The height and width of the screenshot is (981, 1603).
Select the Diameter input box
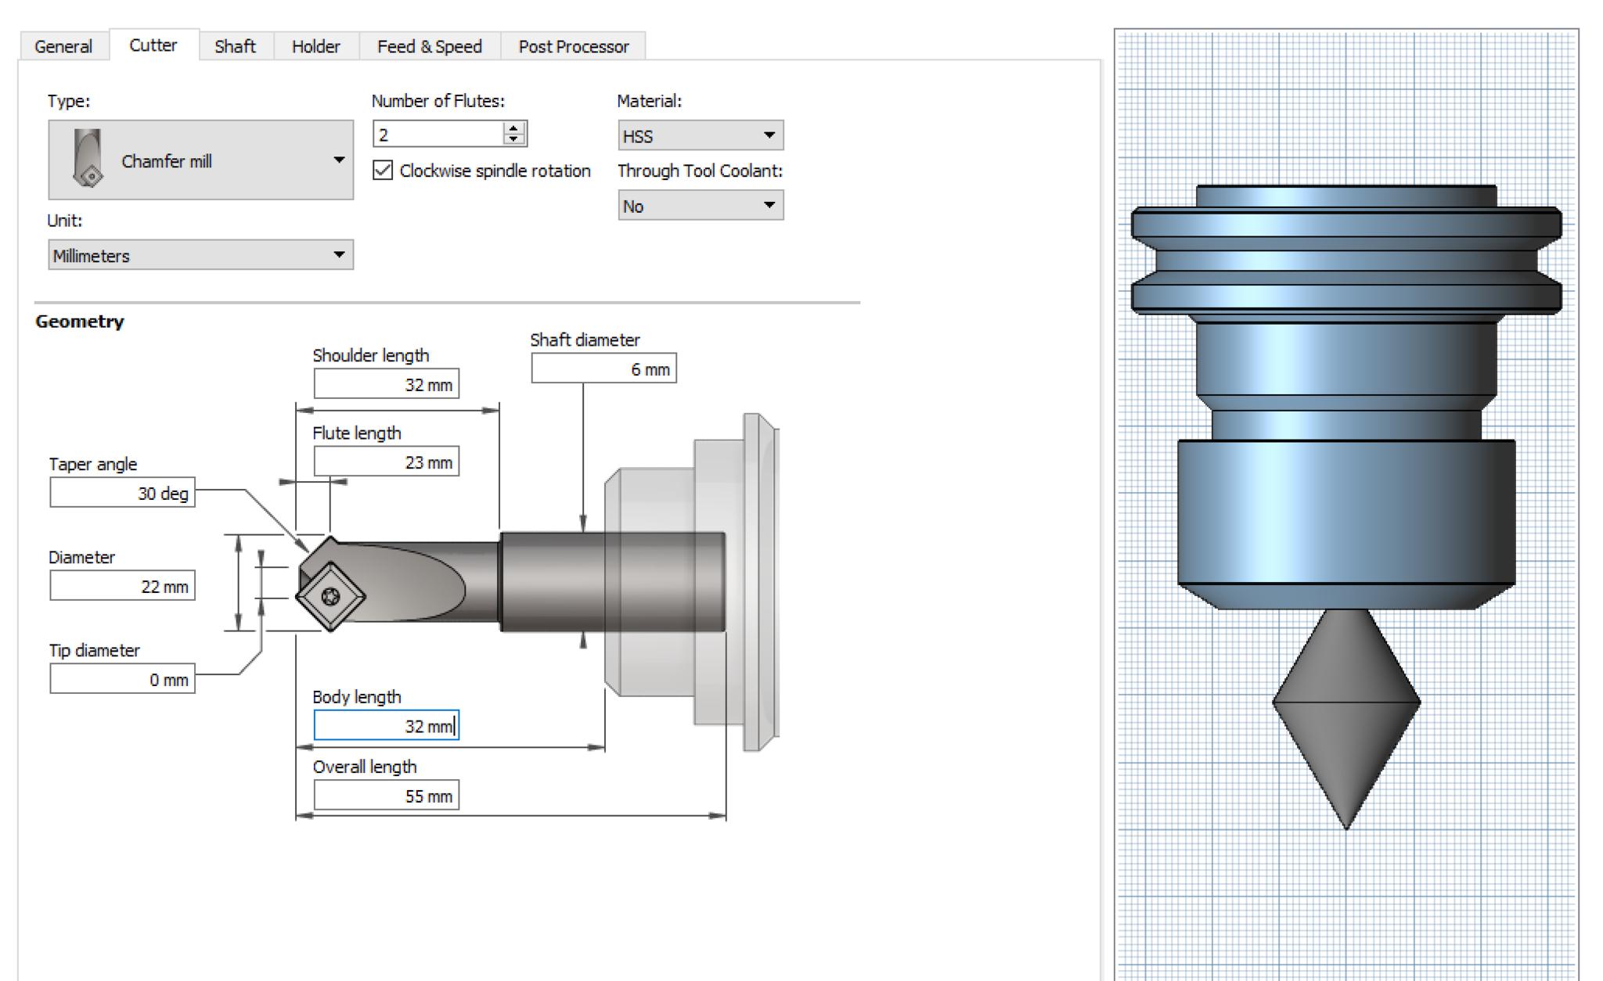point(122,586)
